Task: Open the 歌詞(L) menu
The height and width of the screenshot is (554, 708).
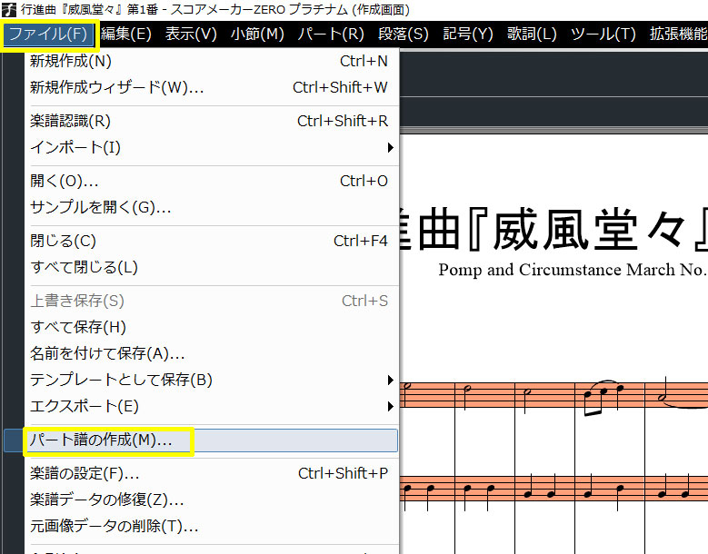Action: point(532,35)
